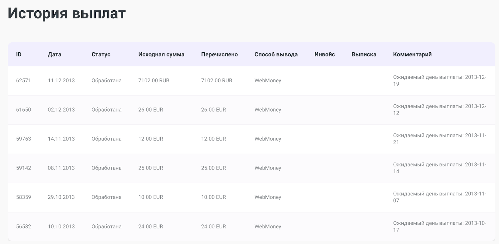The width and height of the screenshot is (499, 244).
Task: Click the date 11.12.2013
Action: point(61,80)
